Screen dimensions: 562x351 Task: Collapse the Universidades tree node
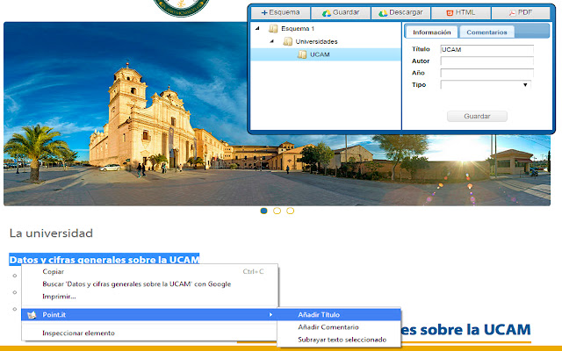[x=271, y=41]
